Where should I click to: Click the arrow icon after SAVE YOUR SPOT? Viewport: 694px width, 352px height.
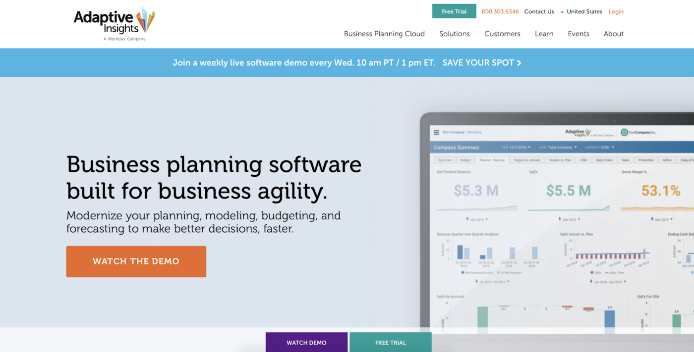519,63
